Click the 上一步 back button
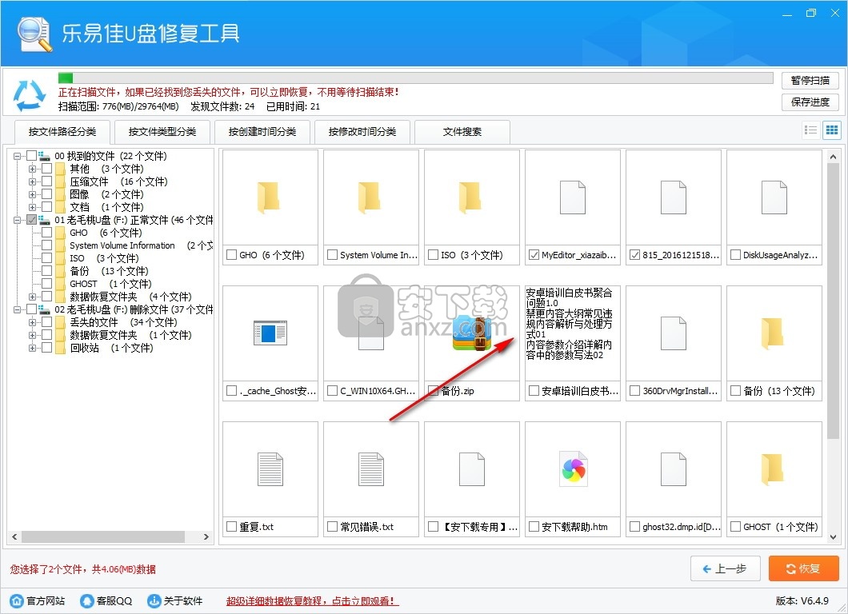 [726, 568]
